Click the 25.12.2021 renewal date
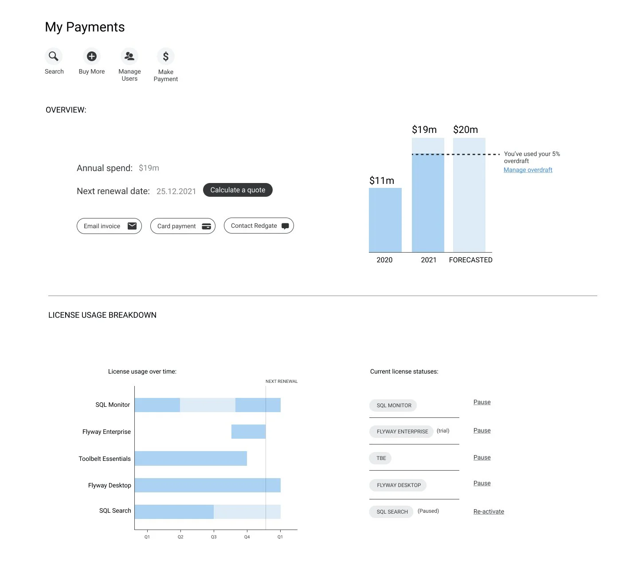 click(176, 191)
